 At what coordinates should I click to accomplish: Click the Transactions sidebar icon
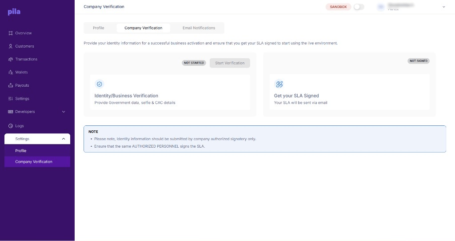(x=11, y=59)
